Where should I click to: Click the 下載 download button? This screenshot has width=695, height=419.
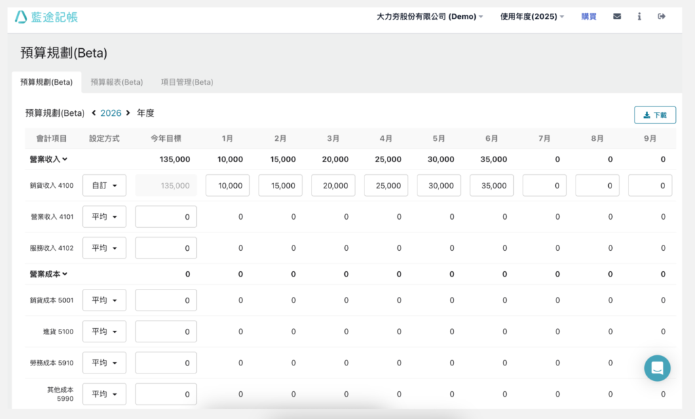point(654,115)
